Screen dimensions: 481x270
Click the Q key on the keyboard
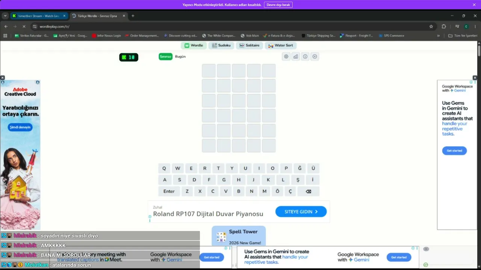pyautogui.click(x=164, y=168)
